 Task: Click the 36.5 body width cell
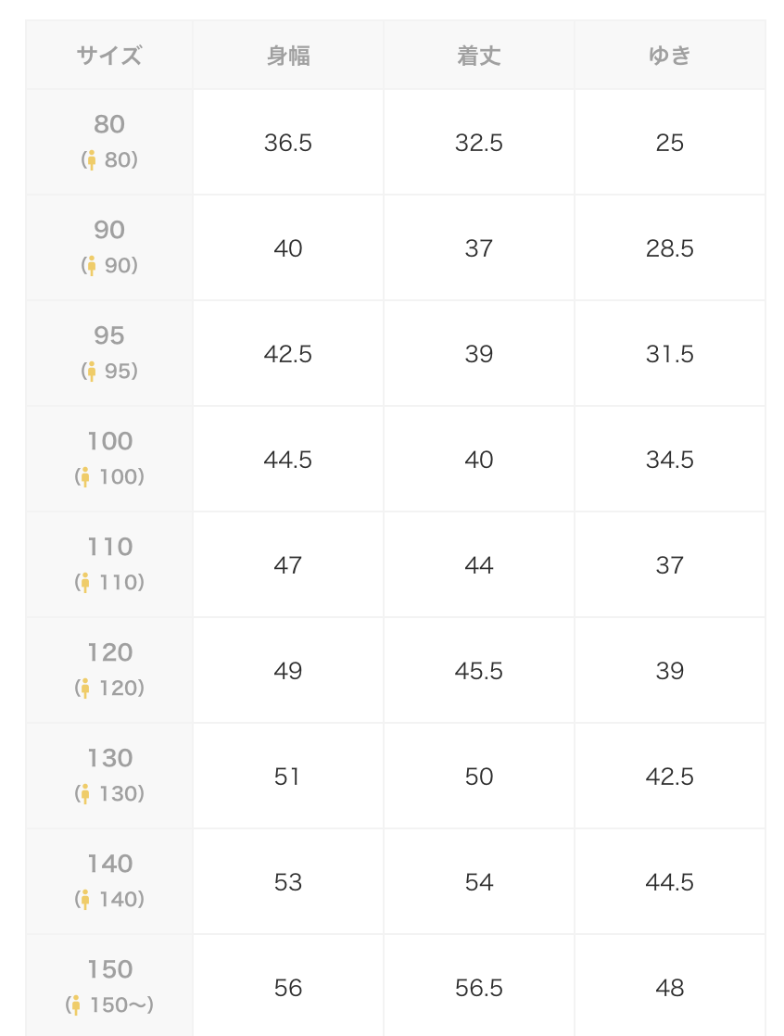(288, 142)
